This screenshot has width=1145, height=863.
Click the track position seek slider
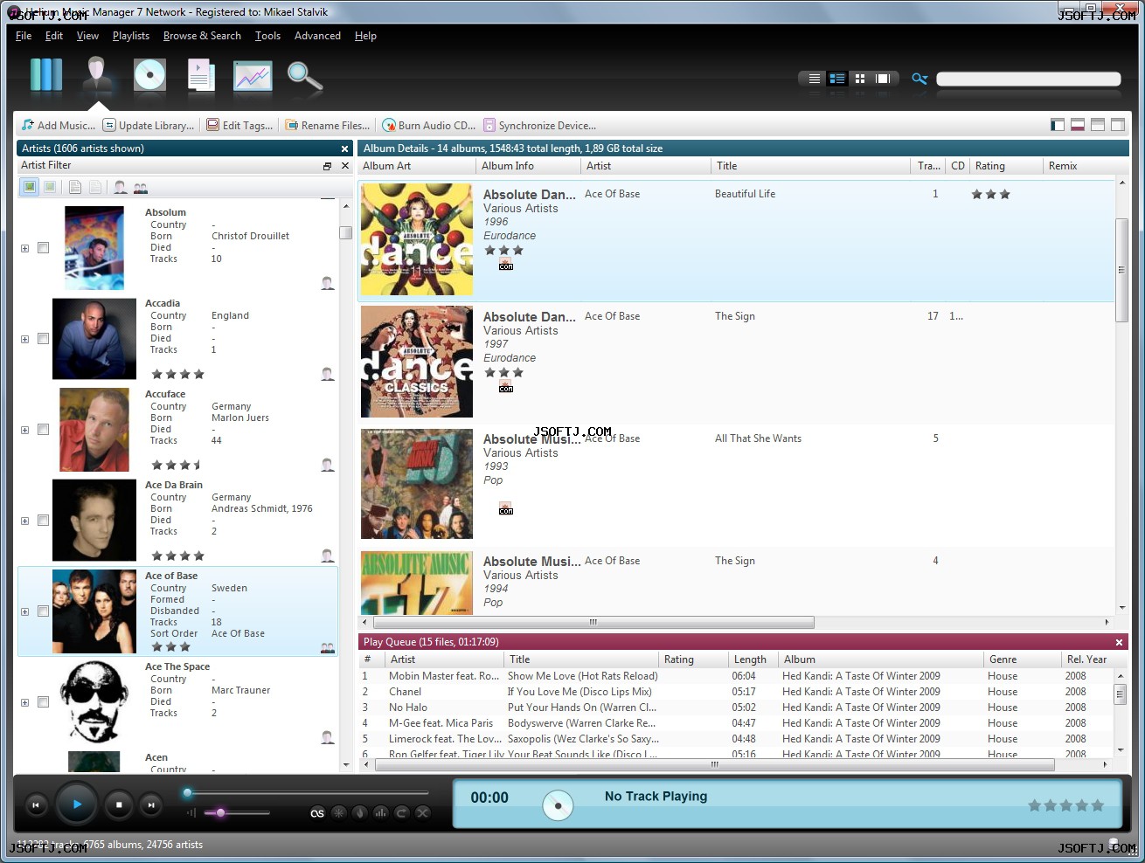coord(308,793)
